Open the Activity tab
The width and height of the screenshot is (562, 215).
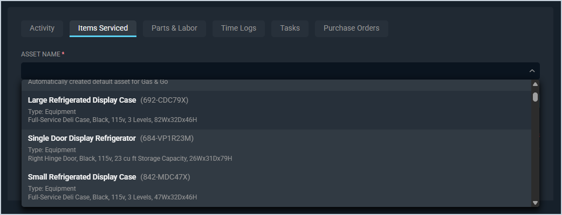[x=42, y=28]
